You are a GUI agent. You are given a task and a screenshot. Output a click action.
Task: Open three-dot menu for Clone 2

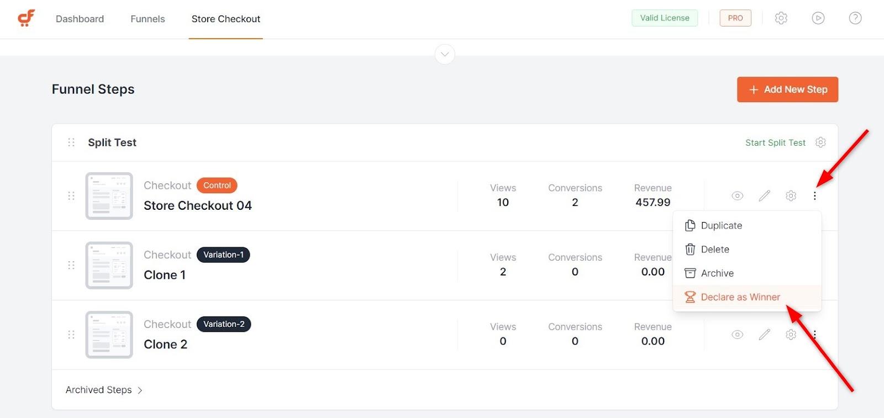point(814,335)
